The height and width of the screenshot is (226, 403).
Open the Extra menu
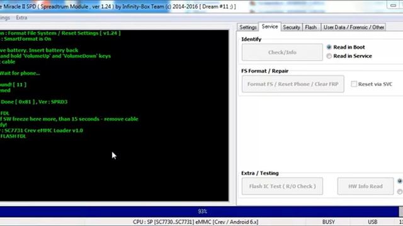tap(21, 18)
